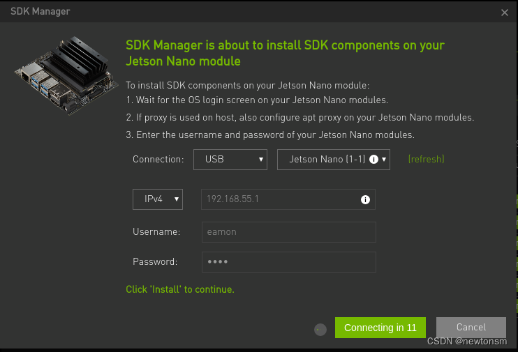Click the SDK Manager title text
This screenshot has height=352, width=518.
pyautogui.click(x=40, y=12)
